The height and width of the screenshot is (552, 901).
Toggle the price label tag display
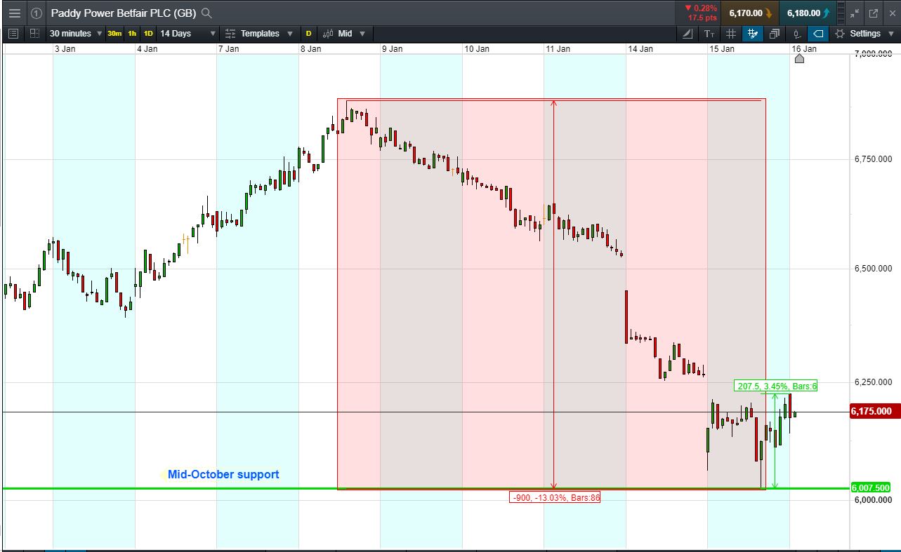(x=818, y=34)
